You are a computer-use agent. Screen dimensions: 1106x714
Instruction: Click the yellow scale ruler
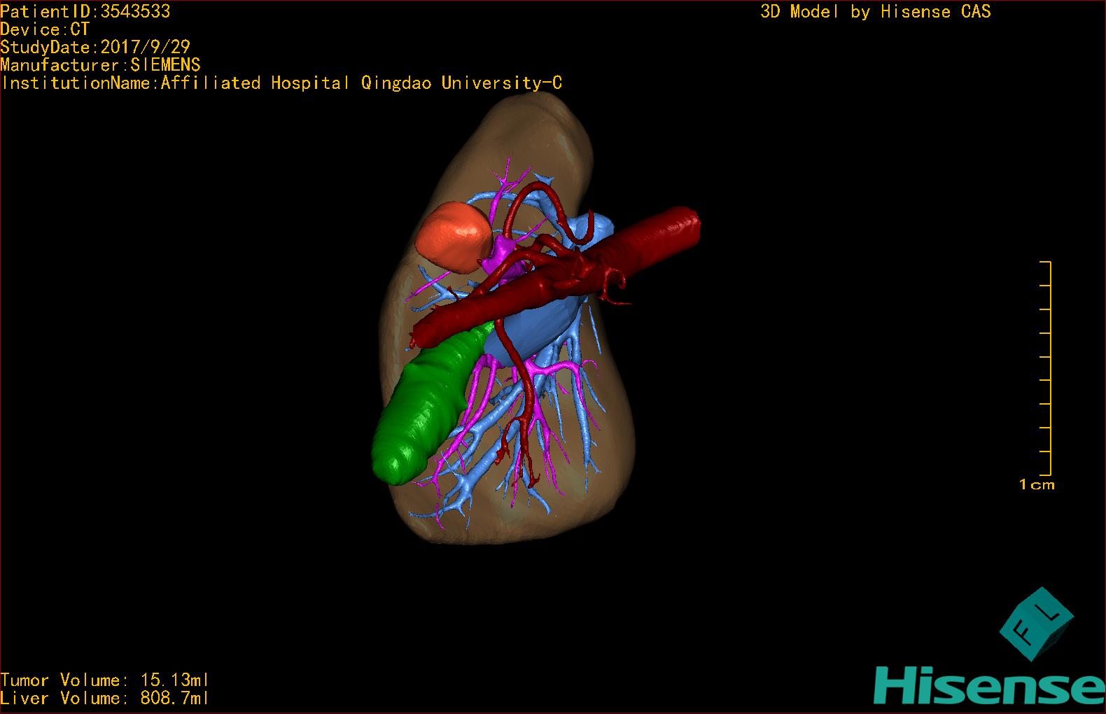1046,368
